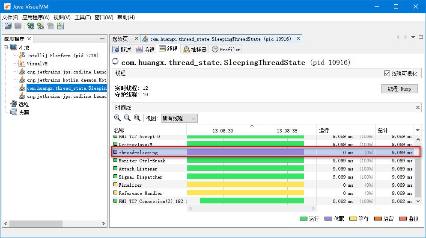Click the 本地 computer icon
The image size is (426, 238).
click(14, 47)
